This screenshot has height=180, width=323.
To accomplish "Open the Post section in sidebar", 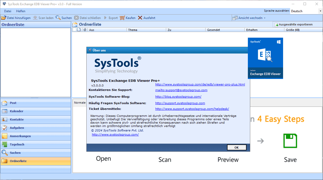I will point(35,103).
